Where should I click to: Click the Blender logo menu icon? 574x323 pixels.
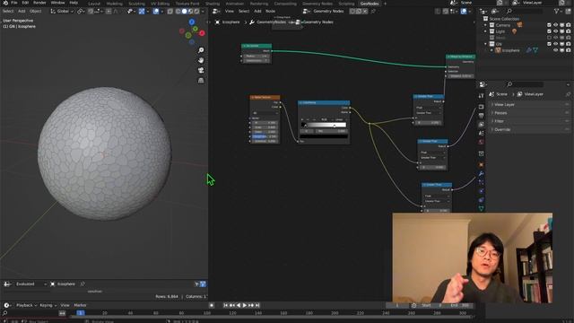coord(5,3)
